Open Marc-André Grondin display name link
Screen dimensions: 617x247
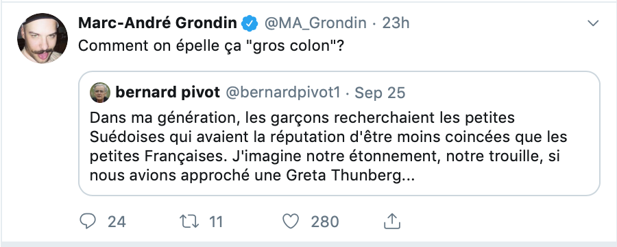pos(158,23)
